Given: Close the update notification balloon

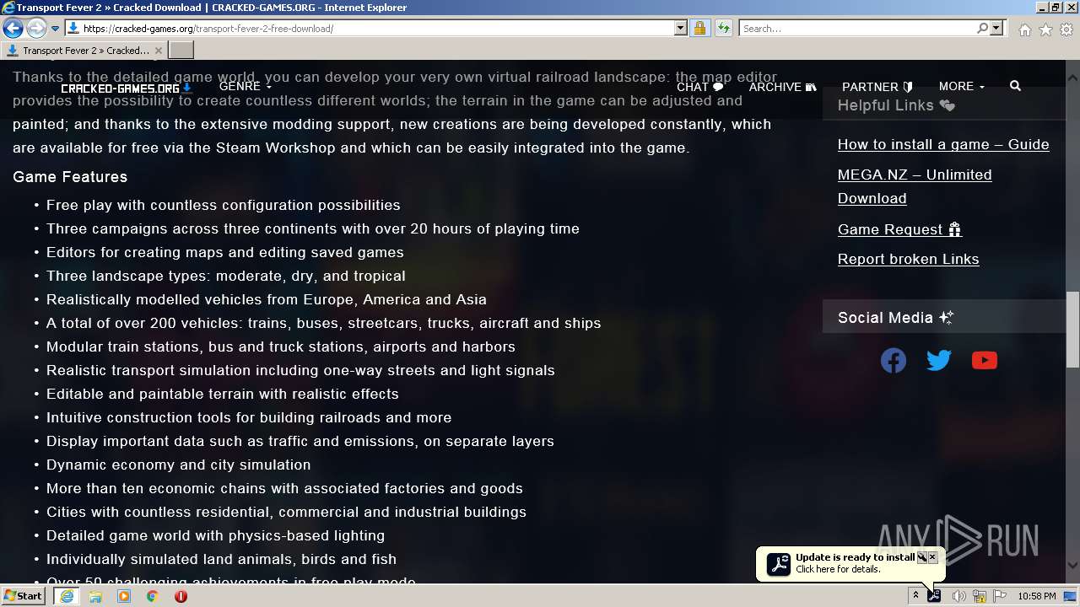Looking at the screenshot, I should coord(932,557).
